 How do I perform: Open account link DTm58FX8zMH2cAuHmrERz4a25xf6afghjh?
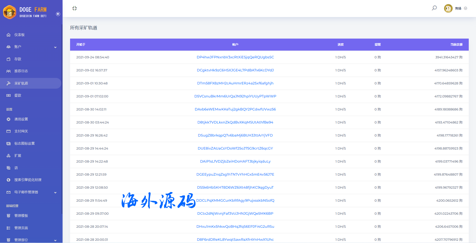(235, 83)
